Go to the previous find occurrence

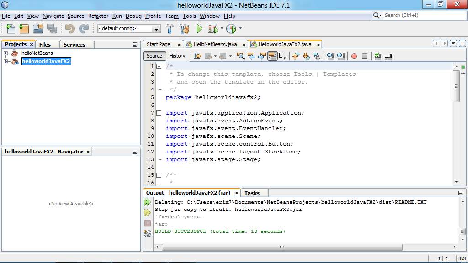click(x=251, y=56)
